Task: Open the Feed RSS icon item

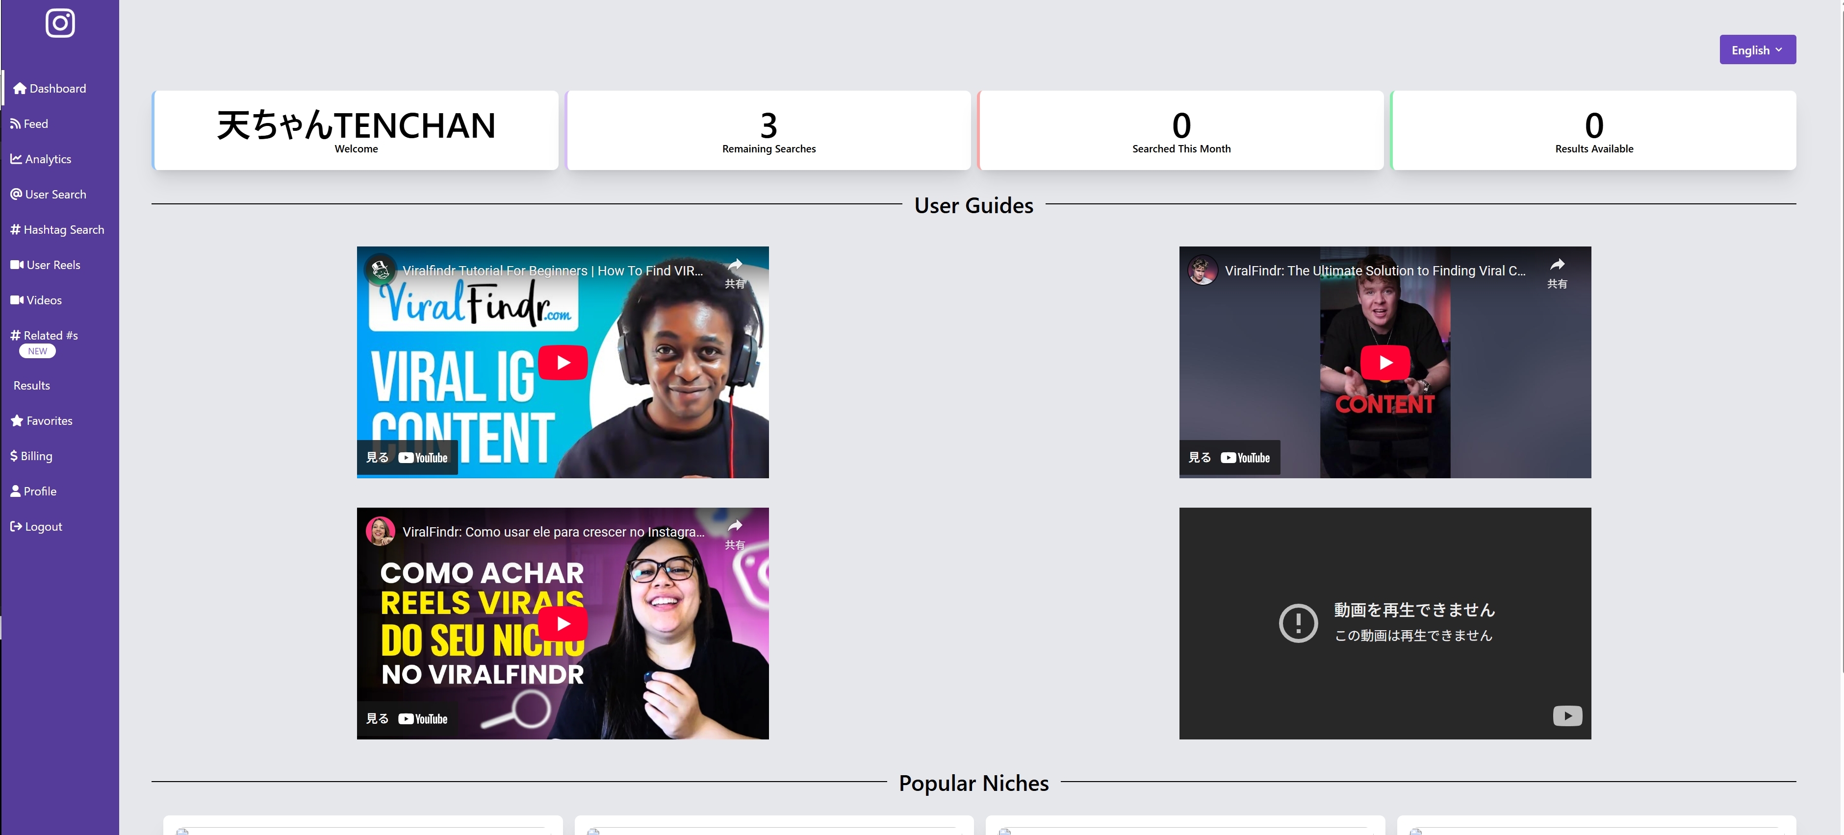Action: point(15,124)
